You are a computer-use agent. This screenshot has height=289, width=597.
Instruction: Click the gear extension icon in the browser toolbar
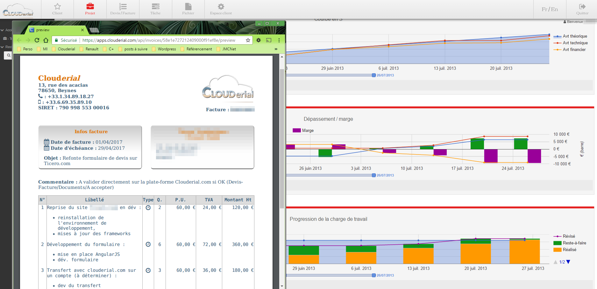pyautogui.click(x=259, y=40)
